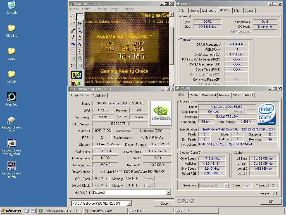Open the Image menu in Paint
Image resolution: width=286 pixels, height=215 pixels.
[x=115, y=9]
